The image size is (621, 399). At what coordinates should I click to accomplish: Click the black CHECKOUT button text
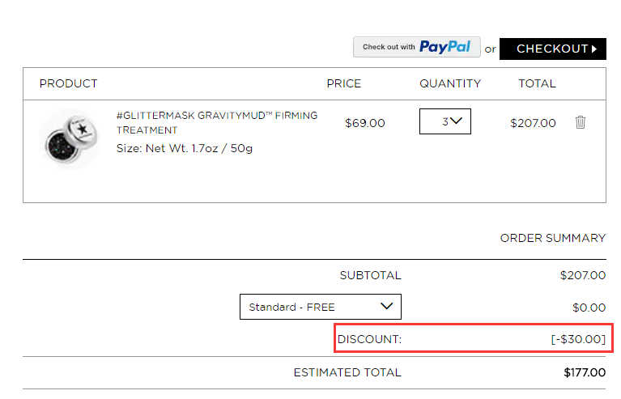coord(552,49)
